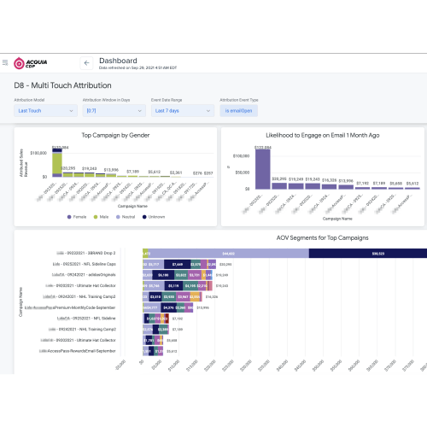
Task: Click the $20,295 bar in Likelihood chart
Action: coord(279,186)
